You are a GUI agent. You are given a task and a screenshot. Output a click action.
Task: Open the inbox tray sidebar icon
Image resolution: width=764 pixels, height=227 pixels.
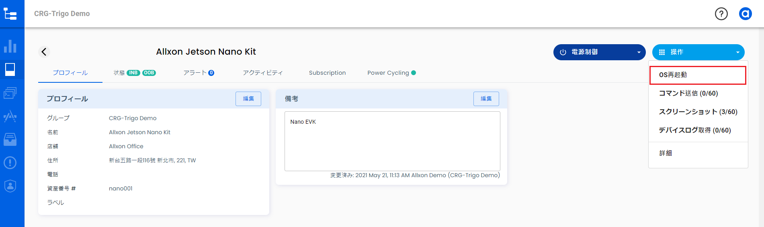[10, 139]
